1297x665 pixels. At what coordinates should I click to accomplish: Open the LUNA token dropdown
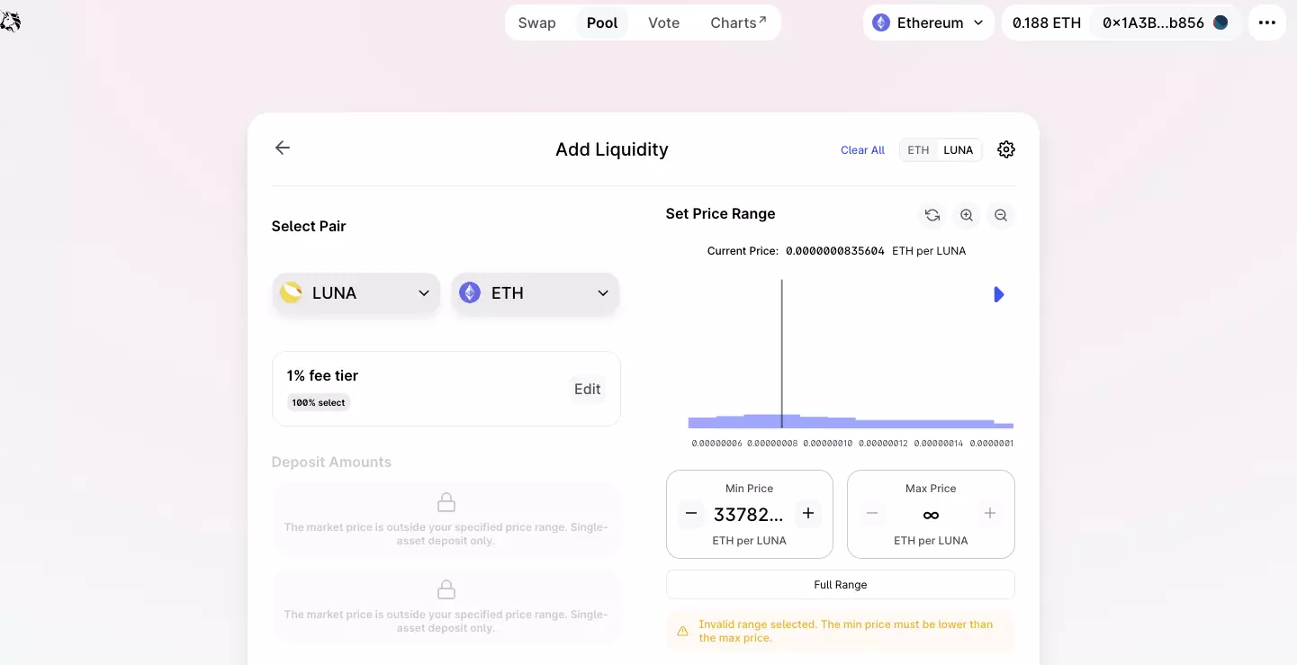pos(356,293)
